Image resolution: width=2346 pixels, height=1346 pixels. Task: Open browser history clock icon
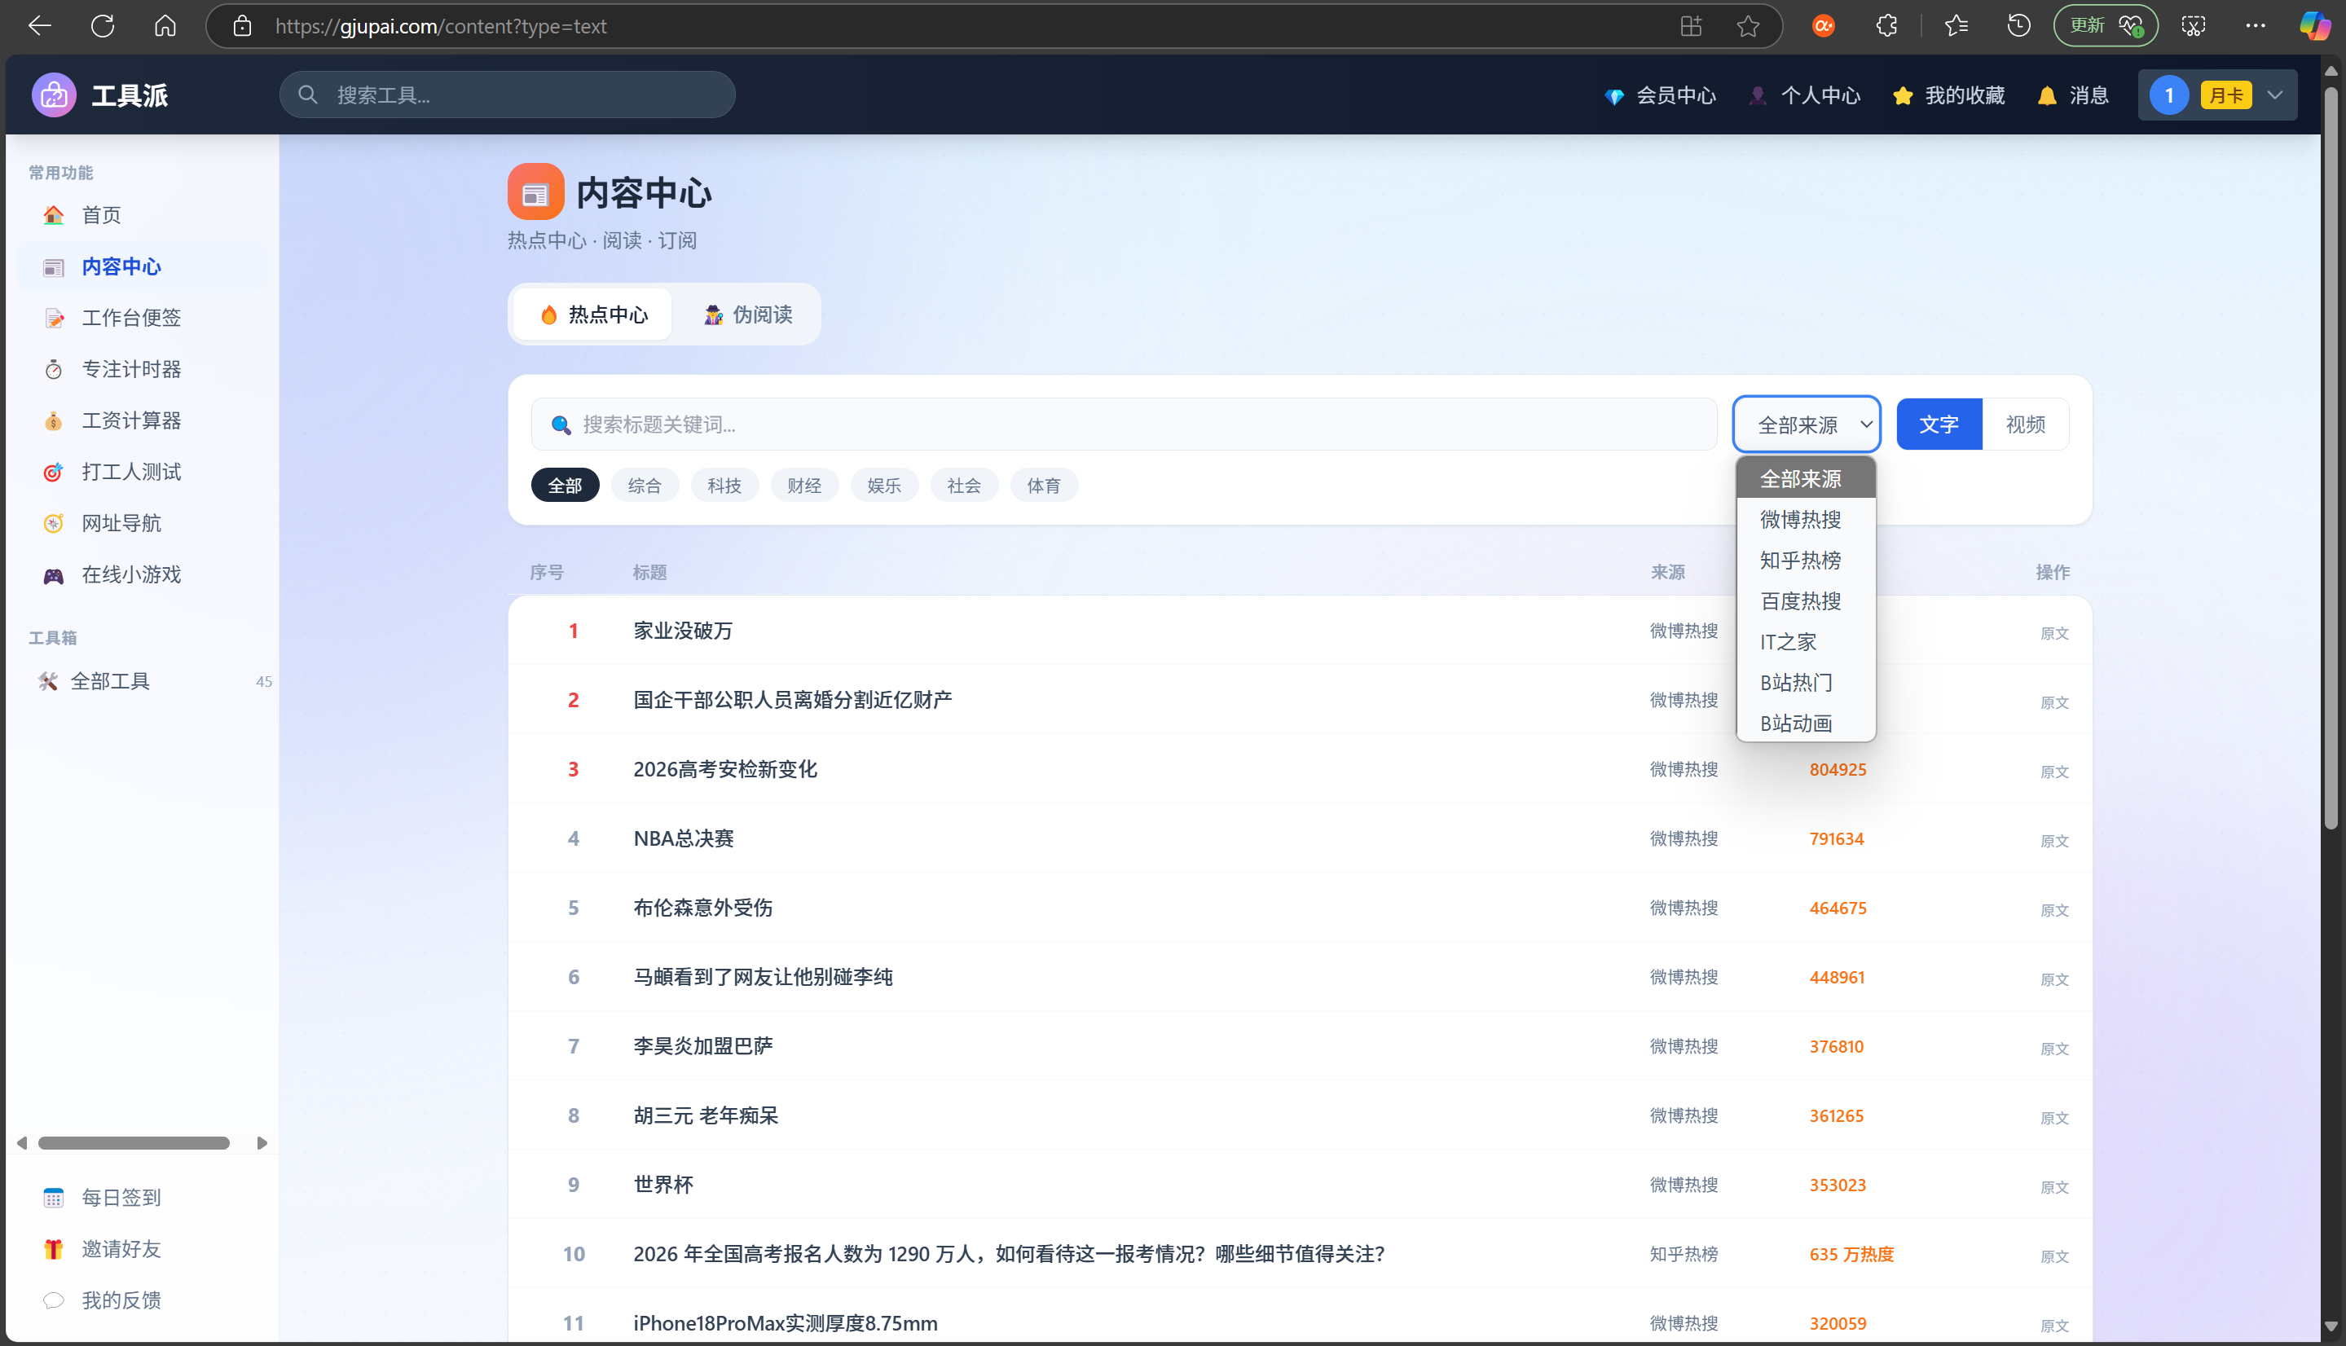tap(2018, 26)
